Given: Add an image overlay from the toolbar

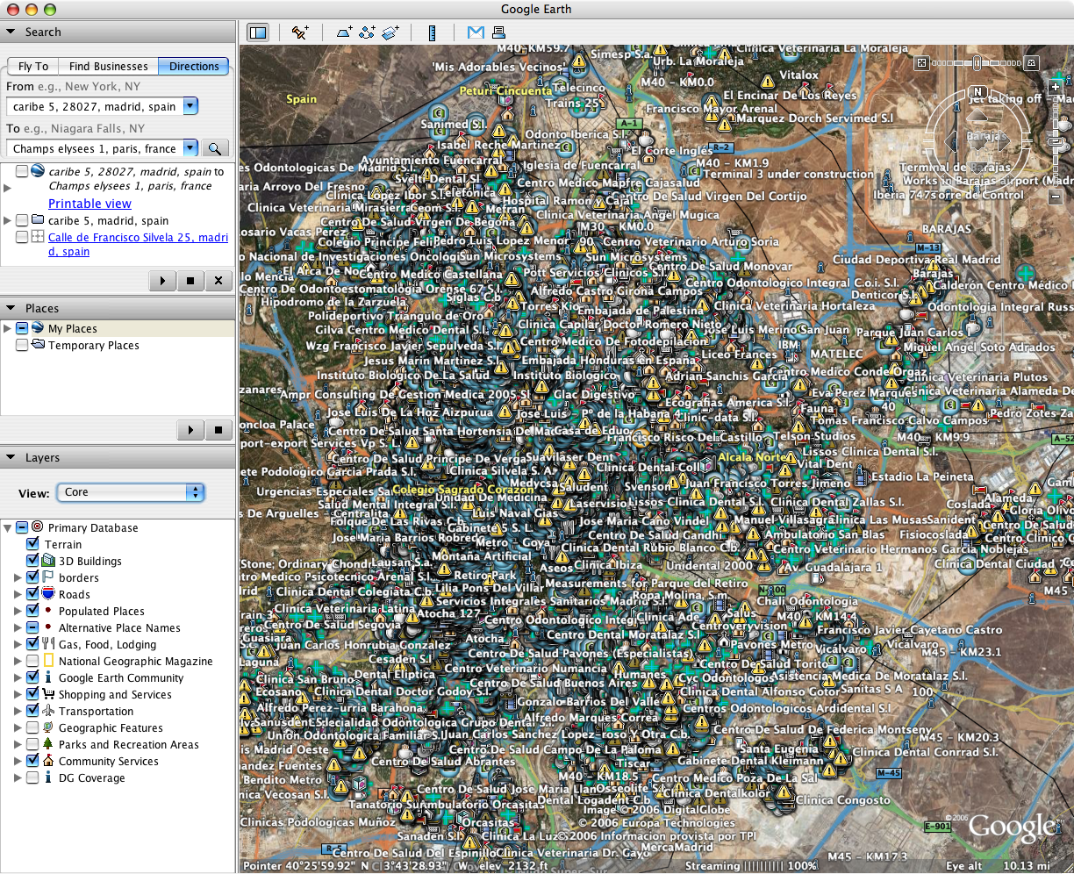Looking at the screenshot, I should [390, 32].
